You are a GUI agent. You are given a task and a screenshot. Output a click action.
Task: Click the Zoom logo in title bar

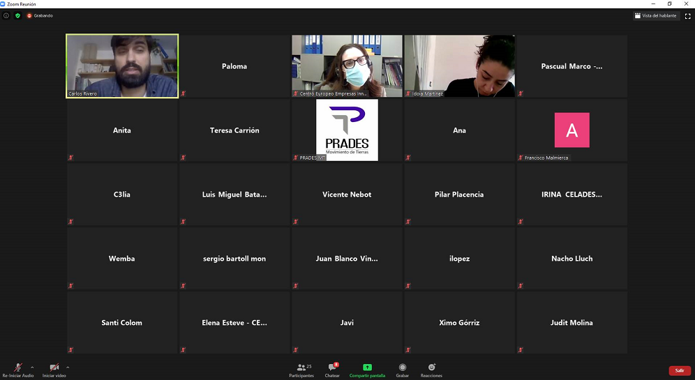click(x=3, y=3)
